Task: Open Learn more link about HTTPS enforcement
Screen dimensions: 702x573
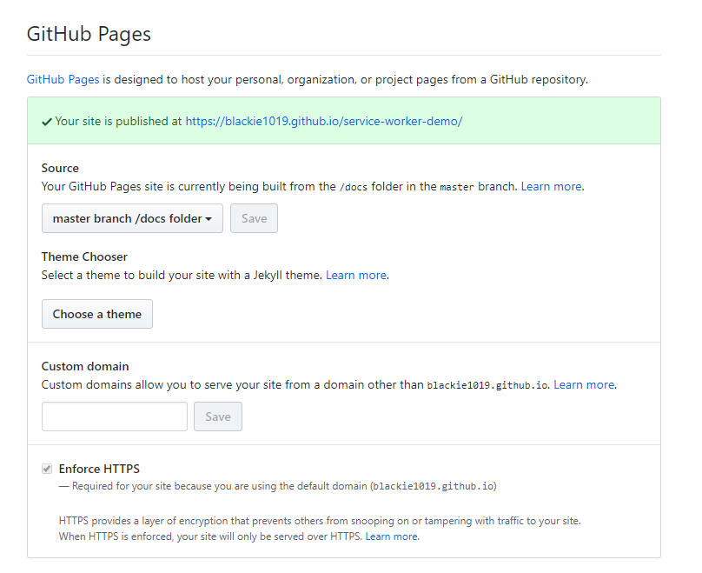Action: tap(392, 536)
